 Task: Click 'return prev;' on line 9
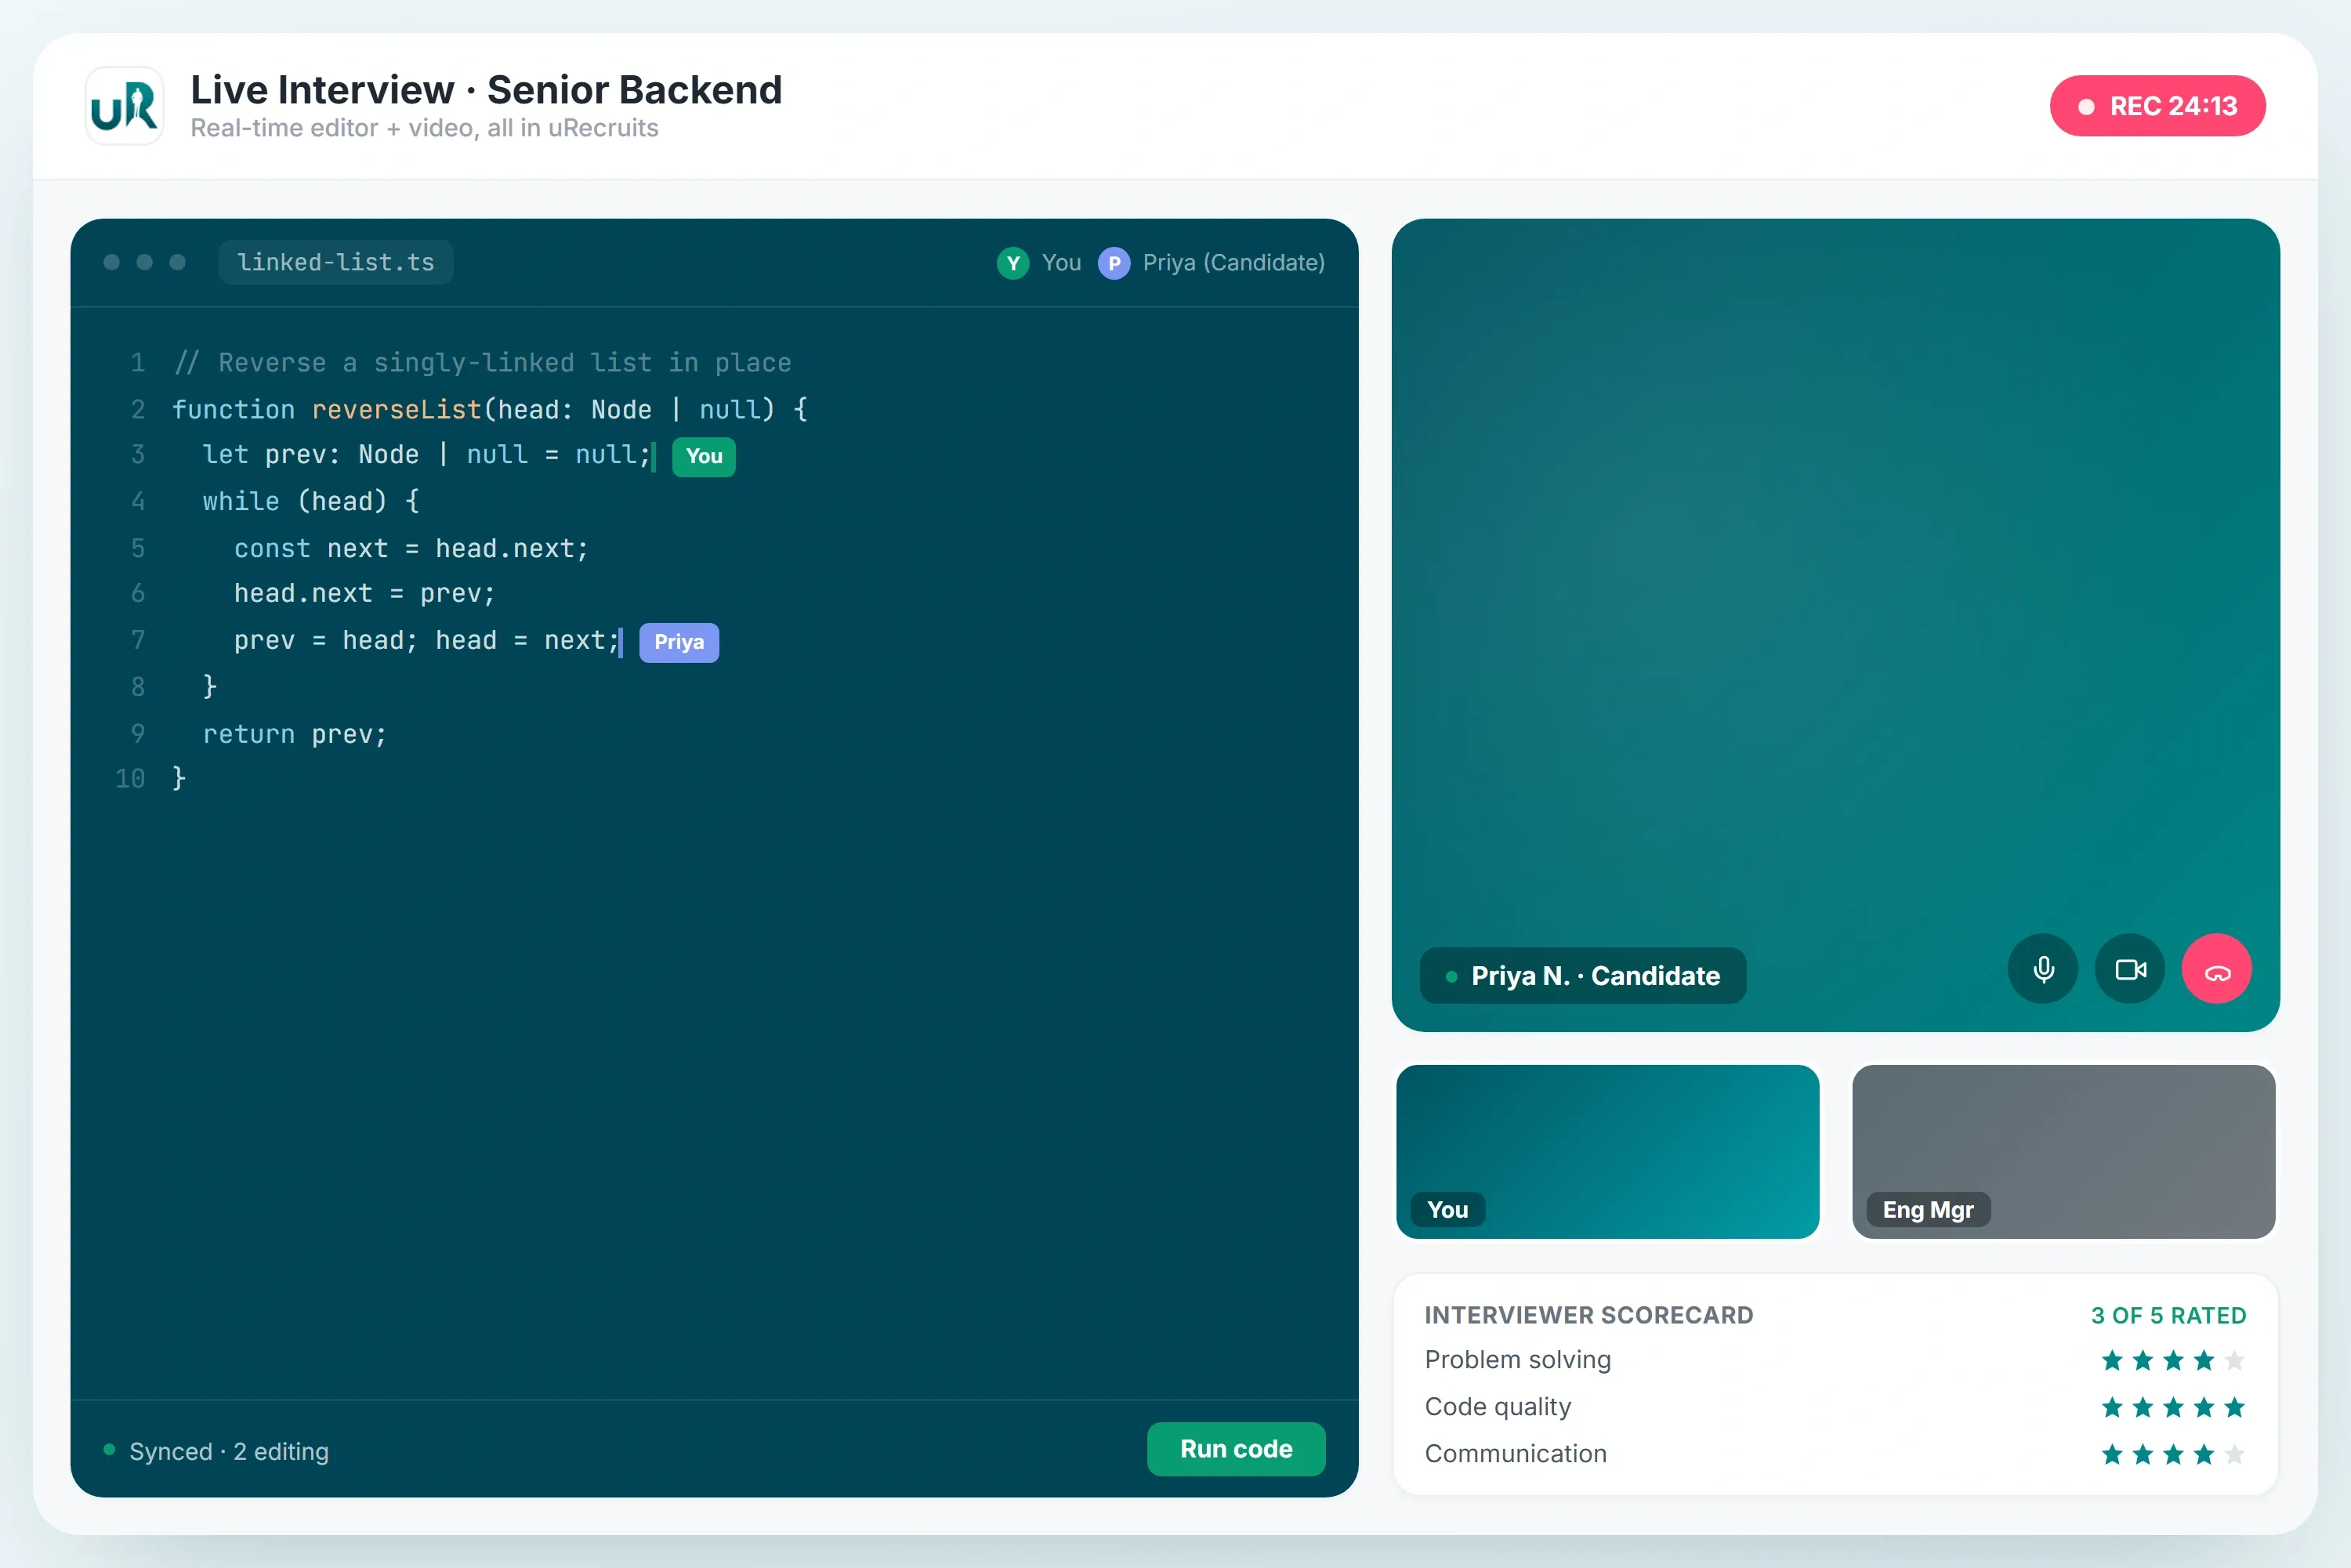[x=295, y=735]
